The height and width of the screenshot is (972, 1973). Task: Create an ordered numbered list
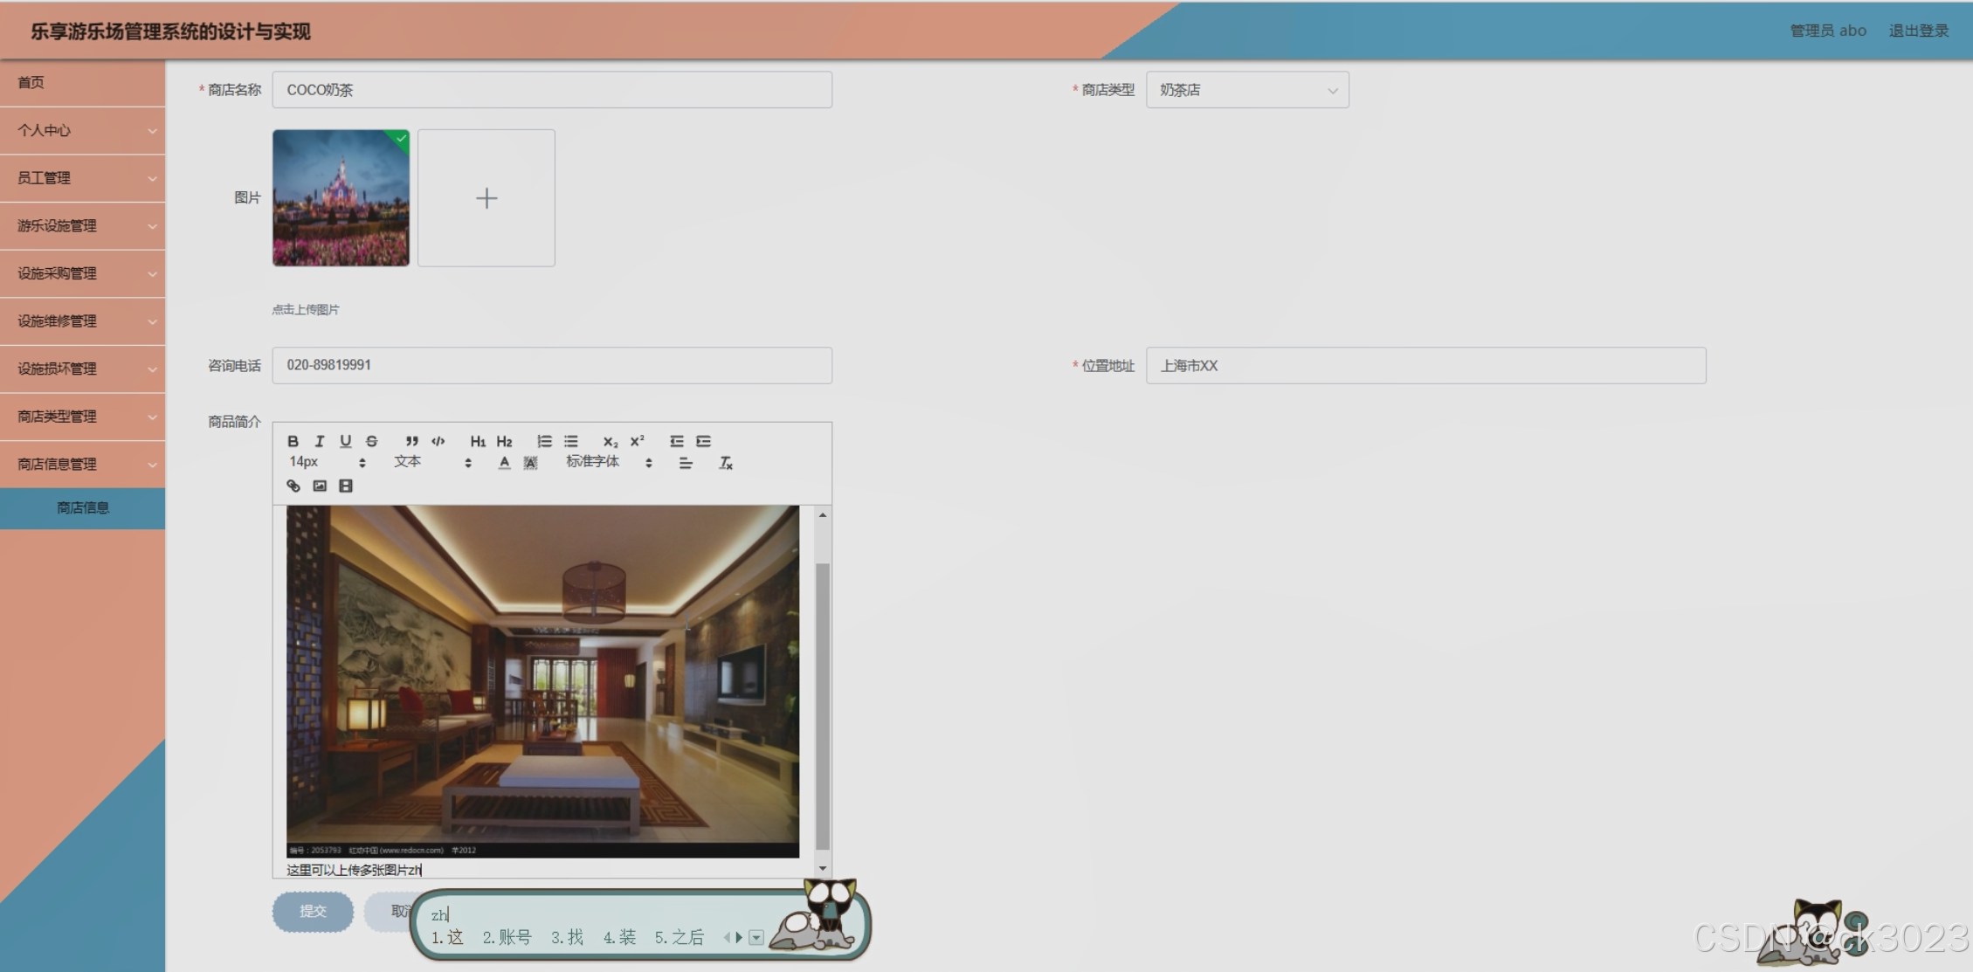544,441
